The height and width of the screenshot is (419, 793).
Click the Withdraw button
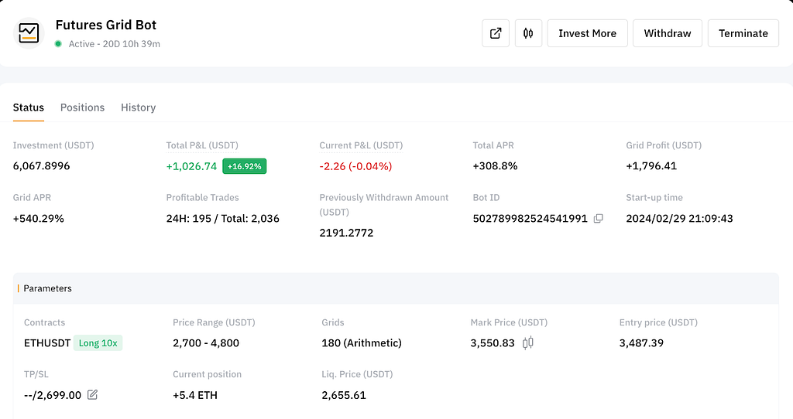[x=667, y=33]
